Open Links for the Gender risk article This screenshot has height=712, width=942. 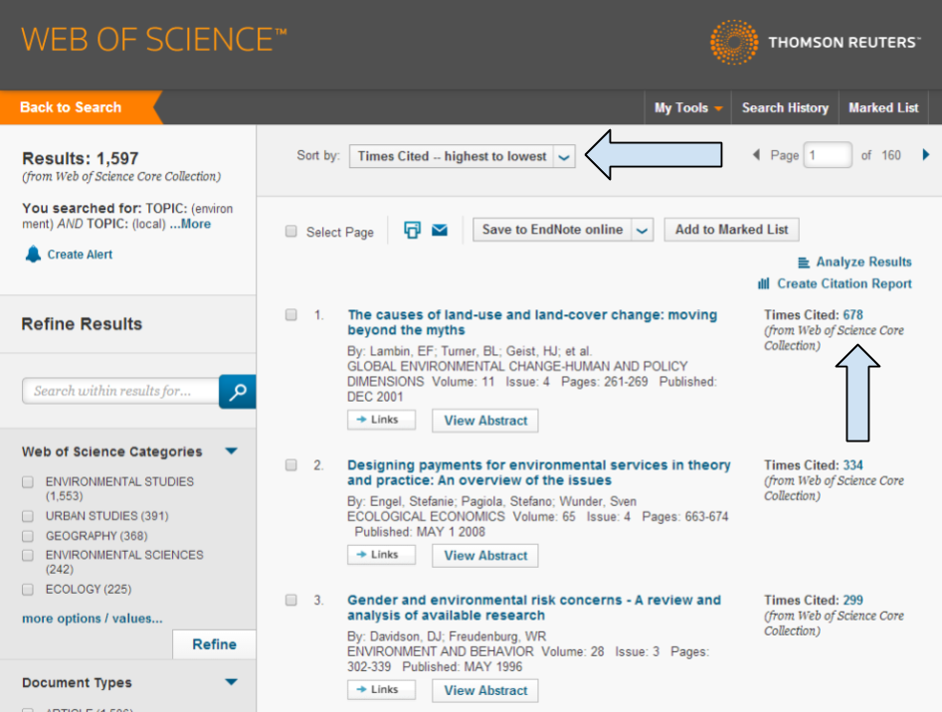coord(382,690)
